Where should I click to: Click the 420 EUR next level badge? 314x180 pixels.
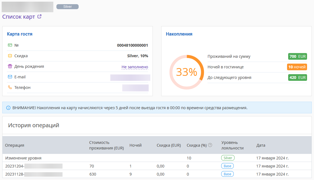click(x=297, y=77)
